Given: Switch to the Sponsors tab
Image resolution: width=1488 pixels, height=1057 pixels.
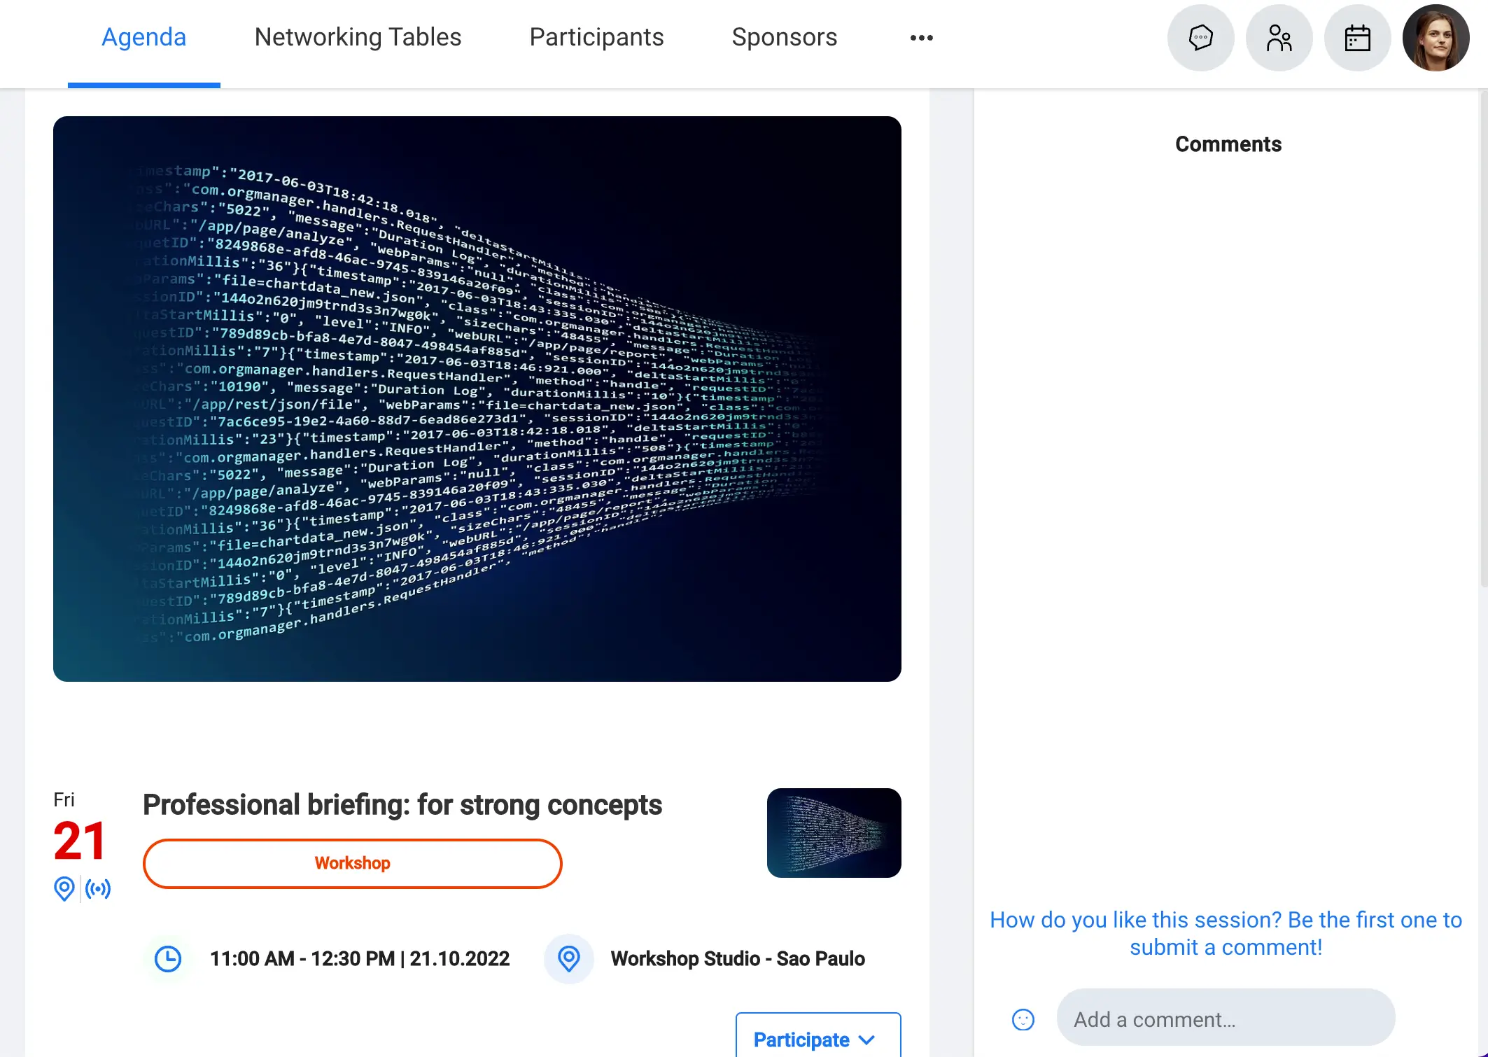Looking at the screenshot, I should point(785,37).
